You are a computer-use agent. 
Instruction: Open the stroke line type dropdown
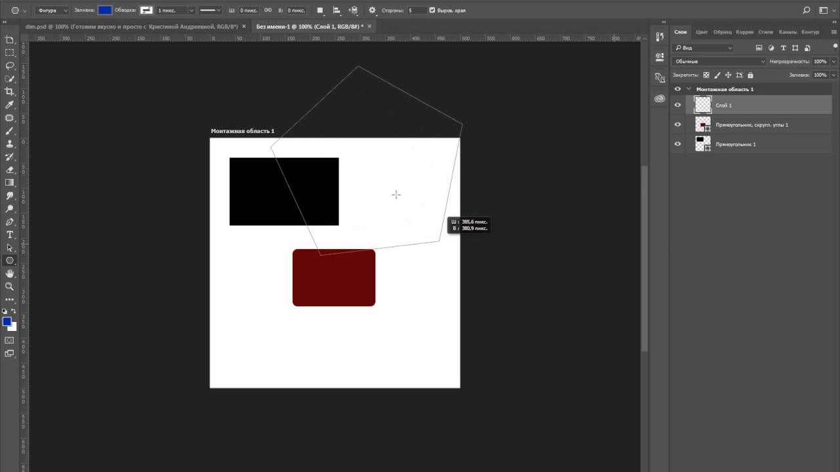click(211, 10)
